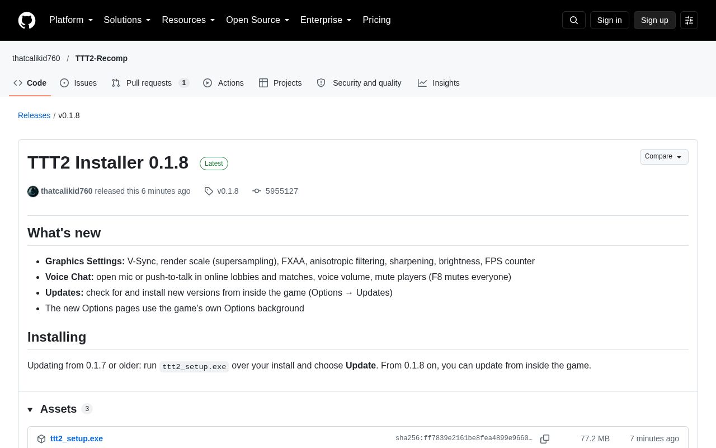Click the 77.2 MB file size
Screen dimensions: 716x448
[x=595, y=438]
